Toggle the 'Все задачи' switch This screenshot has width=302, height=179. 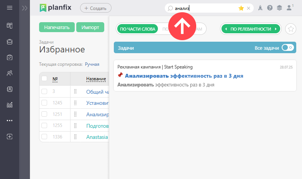click(288, 47)
